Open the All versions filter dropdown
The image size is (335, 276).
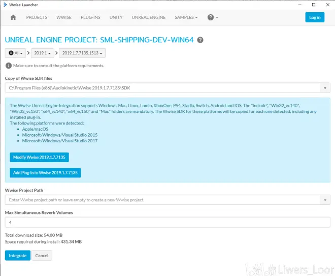[15, 53]
